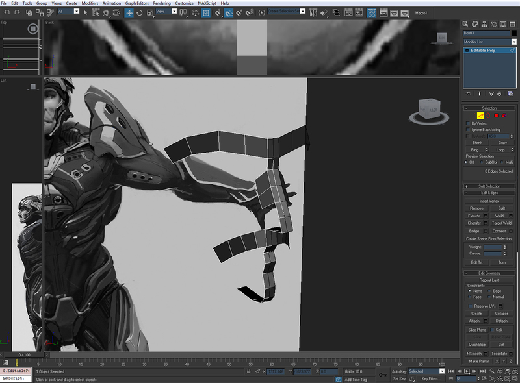Screen dimensions: 520x383
Task: Open the Layer Manager icon
Action: click(x=336, y=13)
